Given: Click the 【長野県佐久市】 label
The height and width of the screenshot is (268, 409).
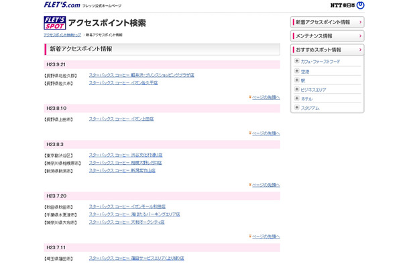Looking at the screenshot, I should (59, 84).
